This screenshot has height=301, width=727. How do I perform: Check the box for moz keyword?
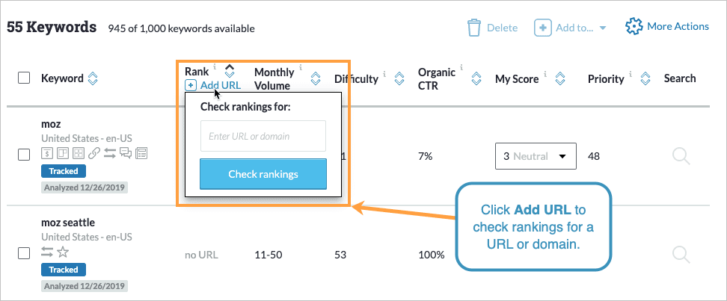(x=24, y=154)
